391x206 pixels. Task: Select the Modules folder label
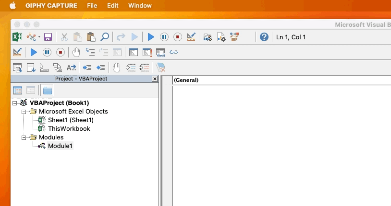tap(51, 137)
